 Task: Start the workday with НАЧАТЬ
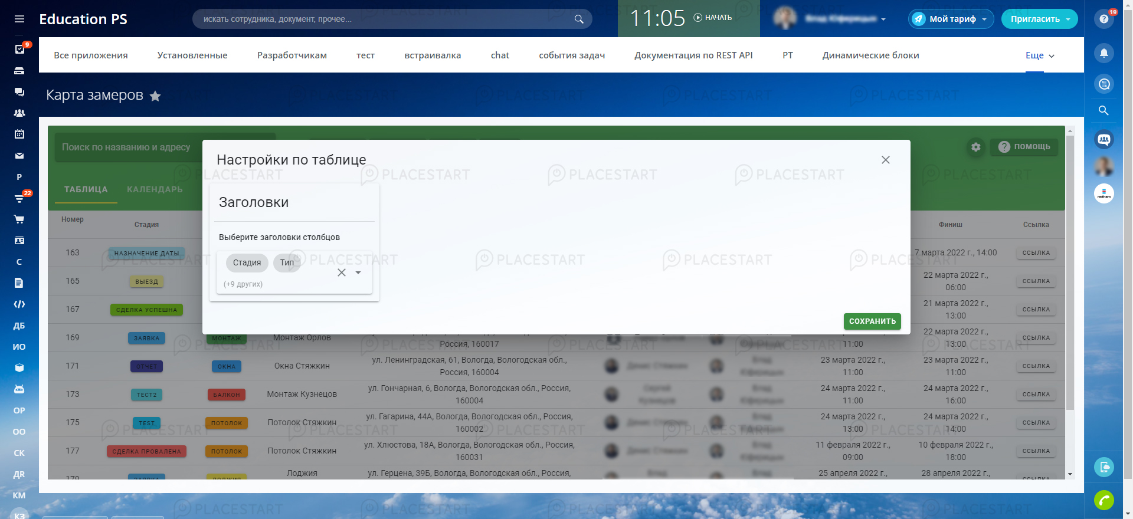(713, 18)
